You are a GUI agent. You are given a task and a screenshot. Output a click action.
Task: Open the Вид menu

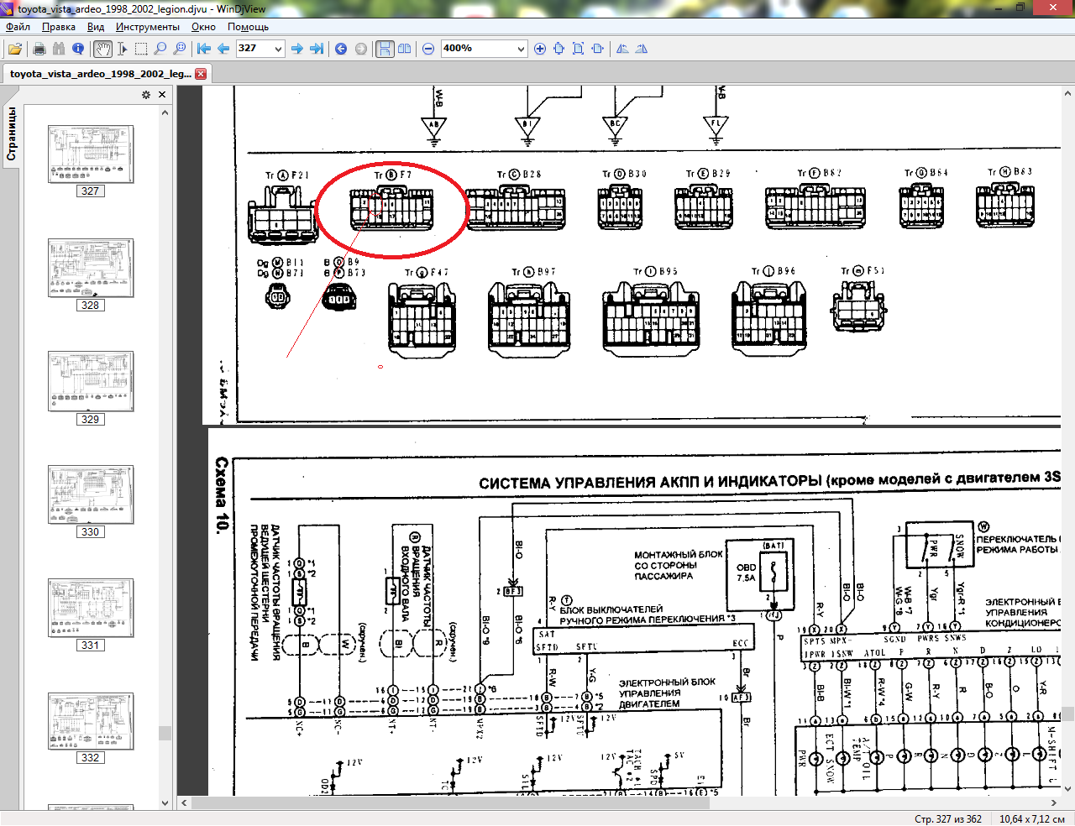coord(96,27)
